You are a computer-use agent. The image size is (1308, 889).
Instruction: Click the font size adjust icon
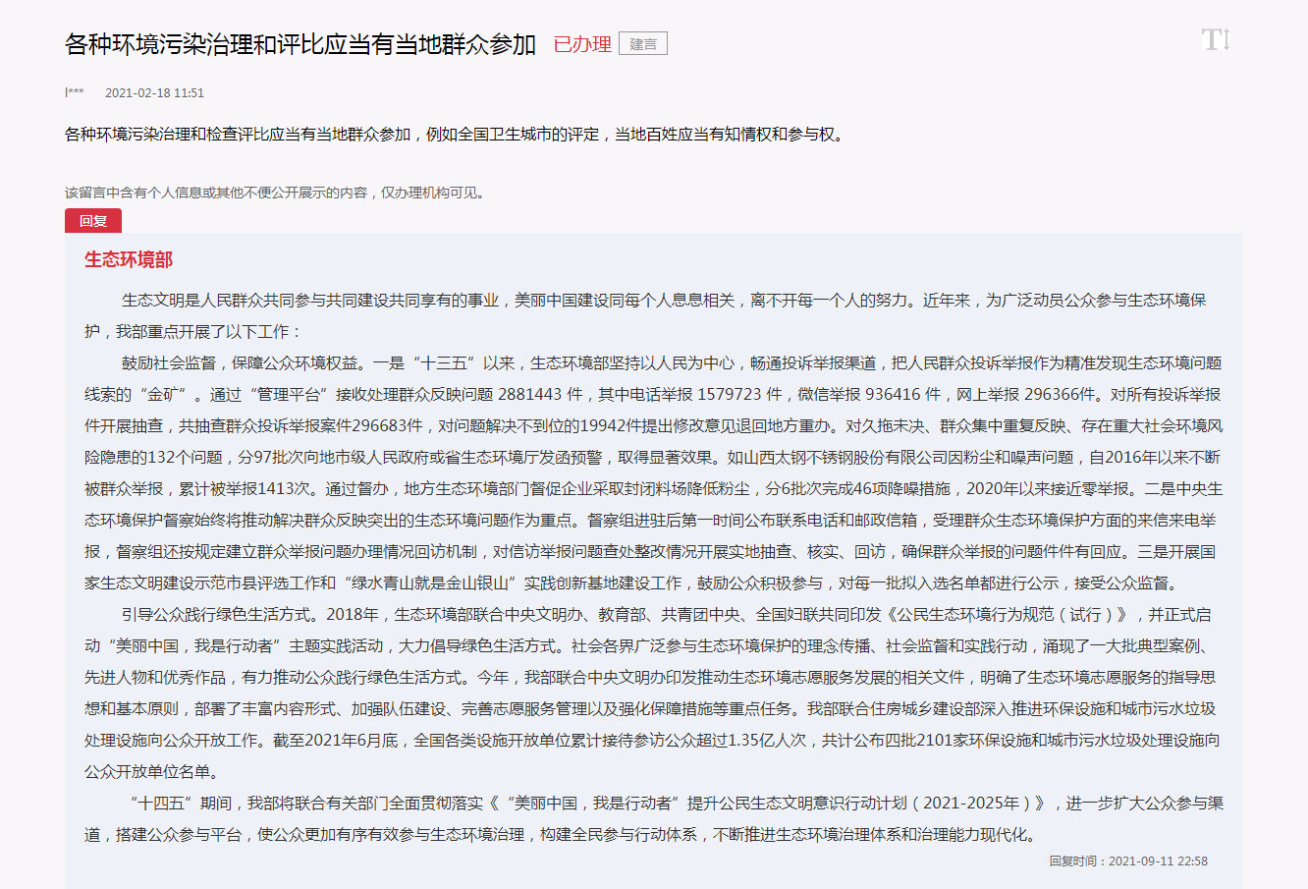tap(1216, 40)
